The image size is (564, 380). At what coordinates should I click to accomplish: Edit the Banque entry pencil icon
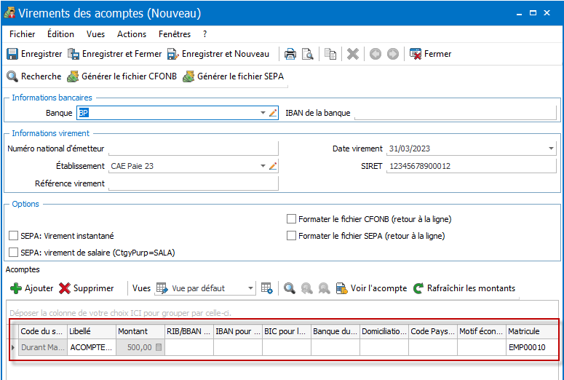pos(273,113)
